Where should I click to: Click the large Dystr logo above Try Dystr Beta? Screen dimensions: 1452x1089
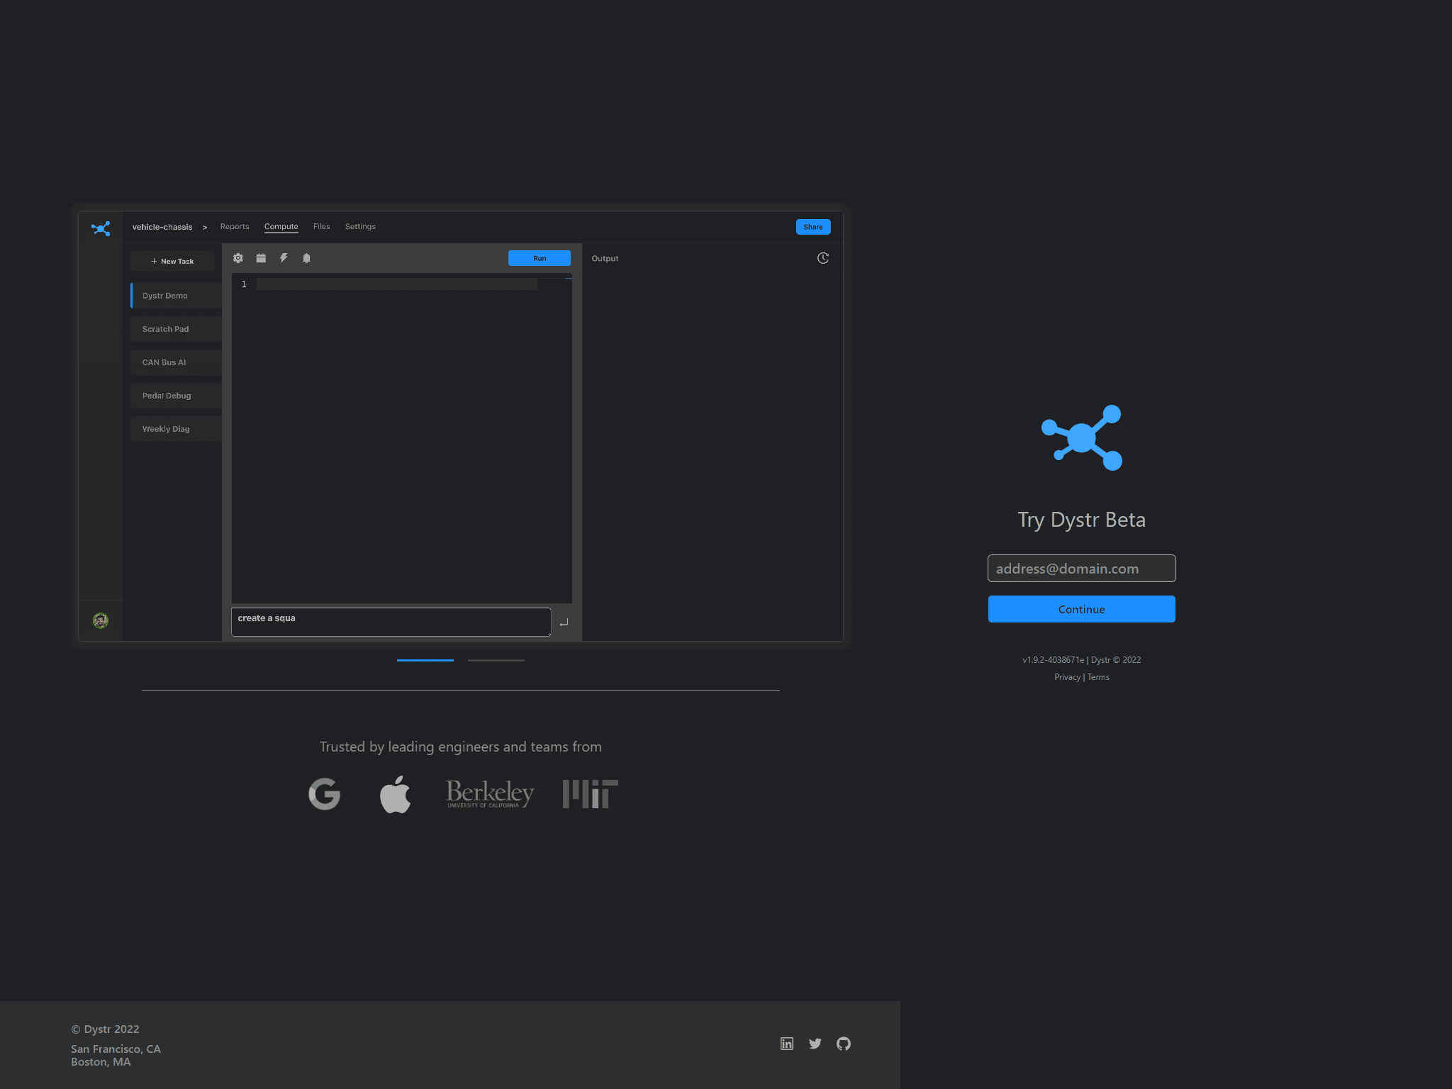[x=1082, y=437]
